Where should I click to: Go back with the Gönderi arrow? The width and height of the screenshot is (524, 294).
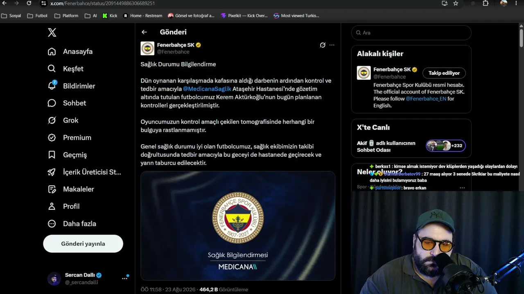(144, 32)
